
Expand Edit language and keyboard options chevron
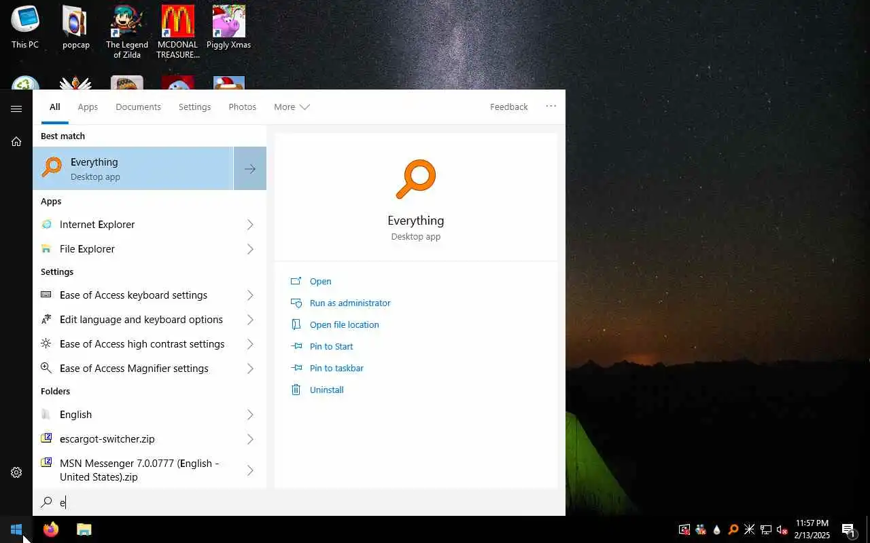250,320
